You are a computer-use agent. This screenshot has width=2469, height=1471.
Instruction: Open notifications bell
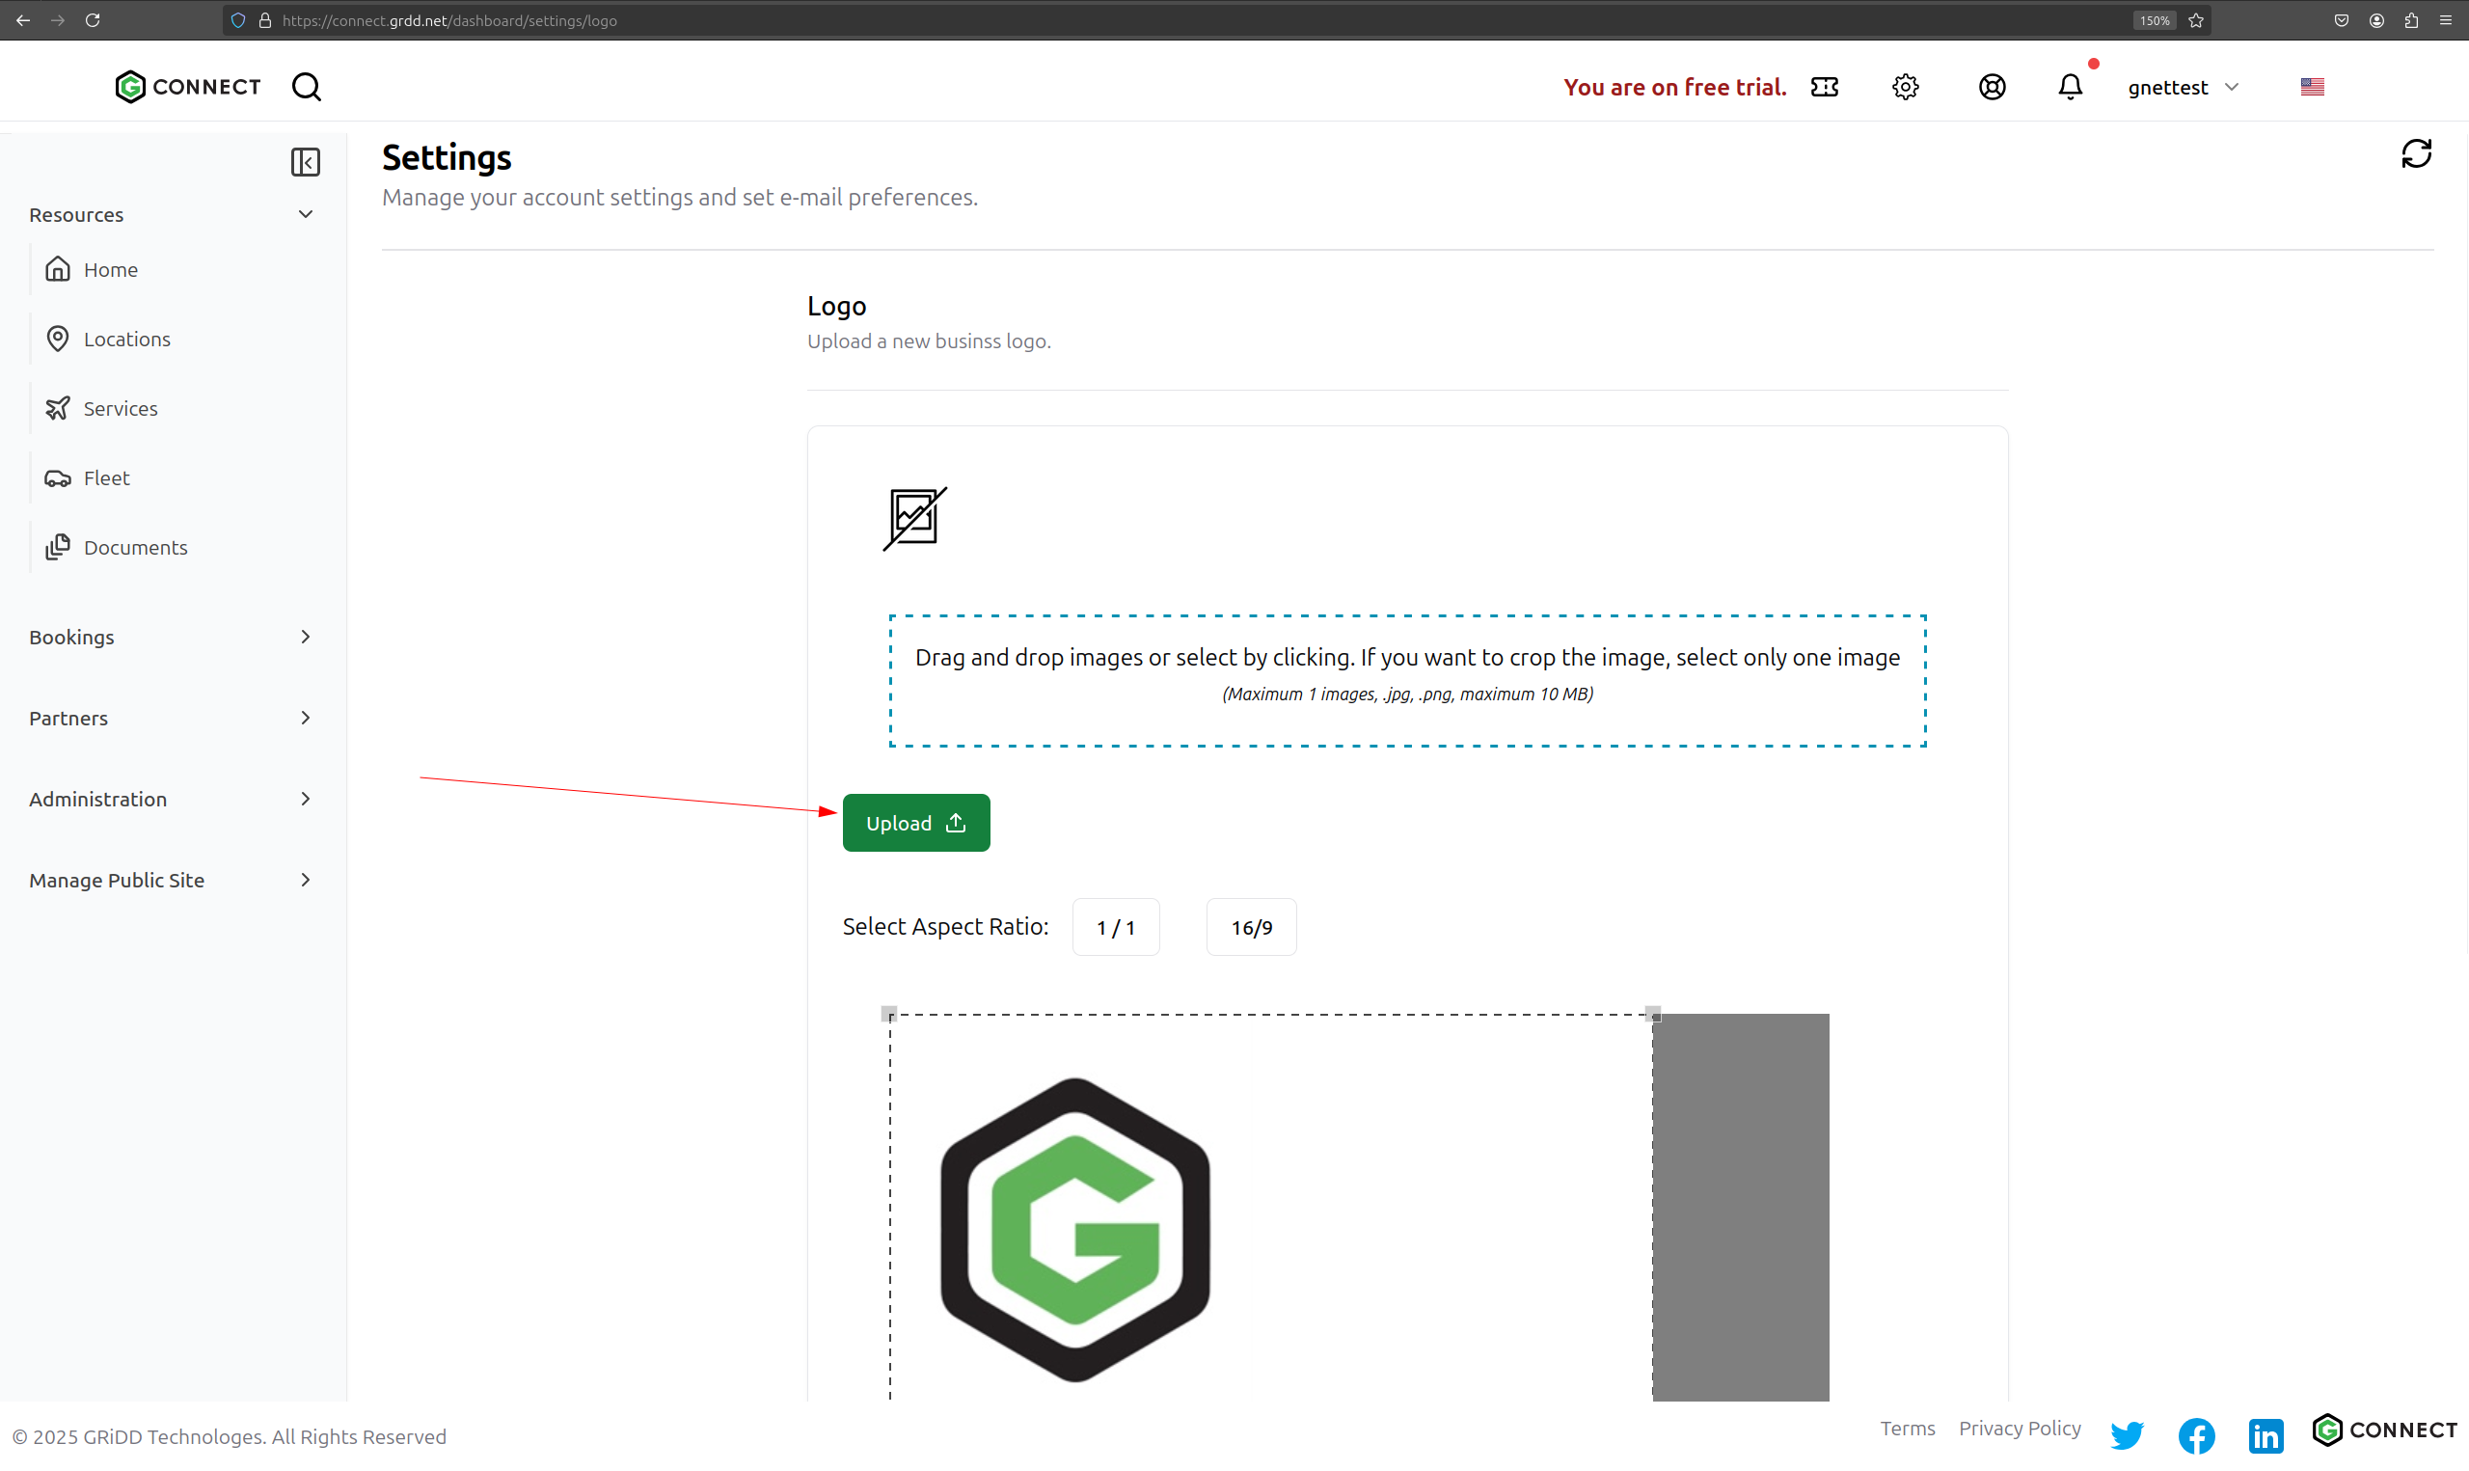2070,87
